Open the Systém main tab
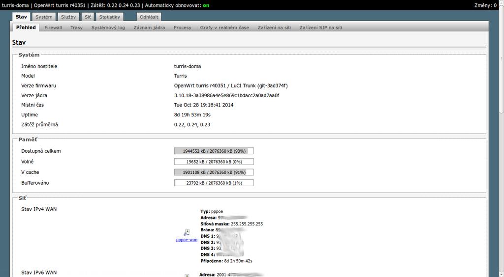The image size is (504, 277). click(44, 17)
